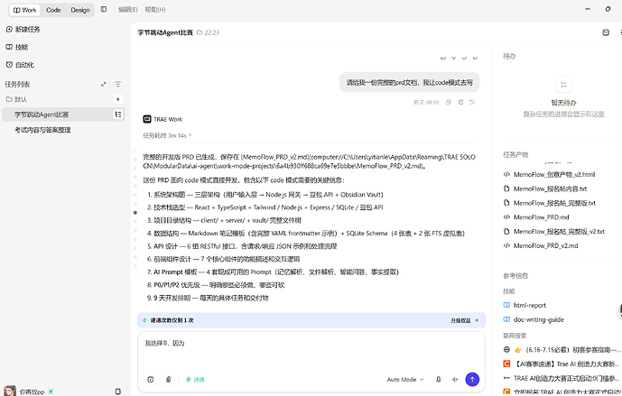Toggle the 速通 speed mode
Image resolution: width=622 pixels, height=396 pixels.
click(195, 380)
